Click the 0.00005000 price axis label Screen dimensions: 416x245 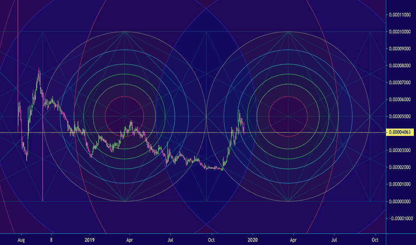click(400, 117)
